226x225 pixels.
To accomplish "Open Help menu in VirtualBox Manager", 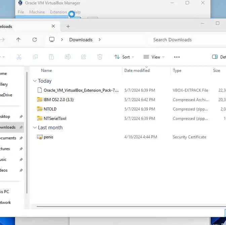I will click(77, 12).
